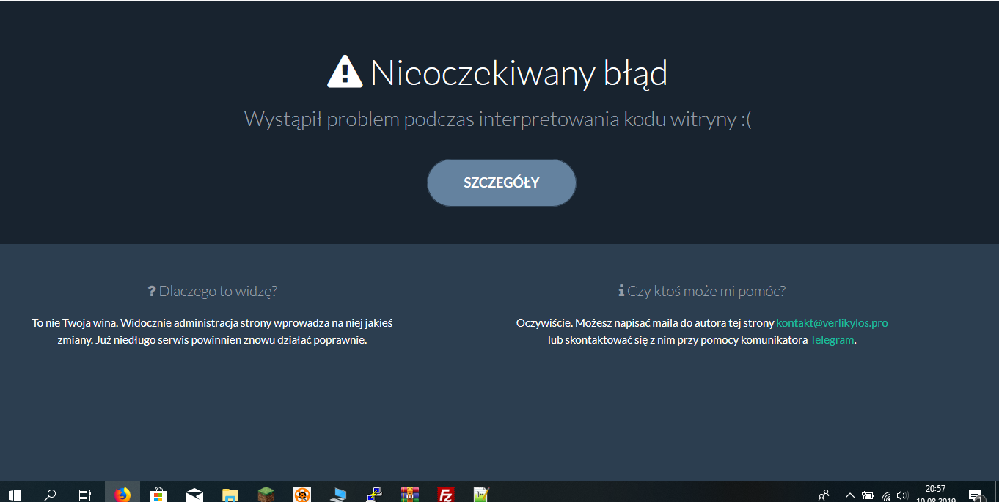Viewport: 999px width, 502px height.
Task: Launch Minecraft grass block icon
Action: pos(266,495)
